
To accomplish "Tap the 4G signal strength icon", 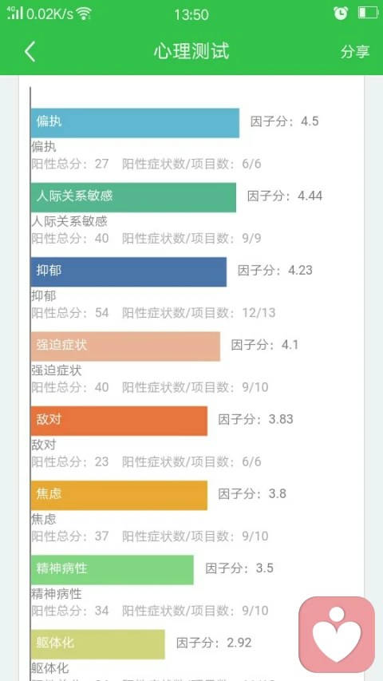I will tap(15, 13).
